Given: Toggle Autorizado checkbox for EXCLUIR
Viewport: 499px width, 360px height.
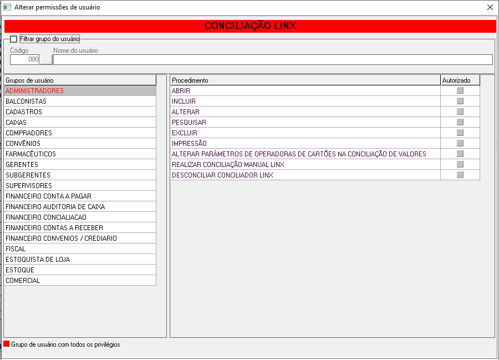Looking at the screenshot, I should point(460,133).
